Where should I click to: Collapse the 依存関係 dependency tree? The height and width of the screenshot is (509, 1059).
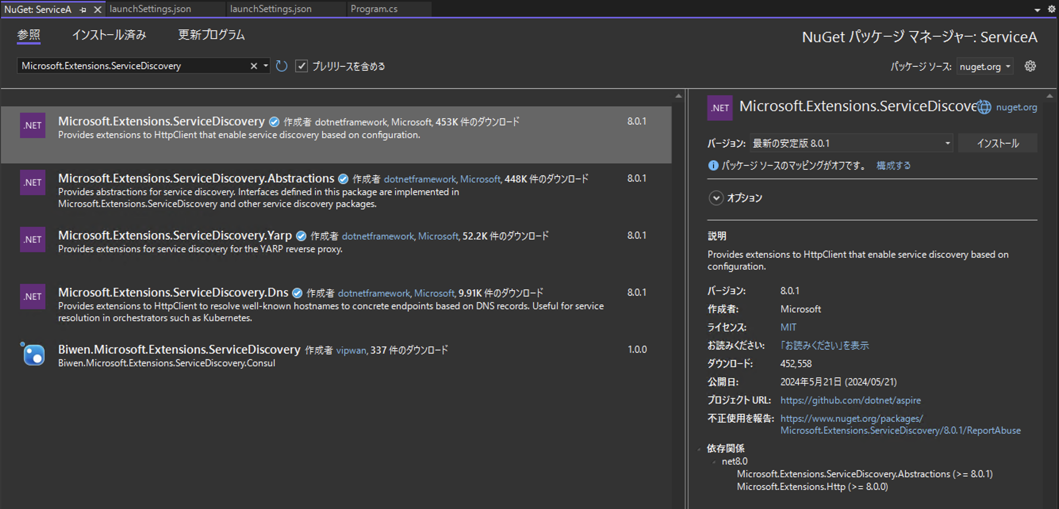point(699,449)
